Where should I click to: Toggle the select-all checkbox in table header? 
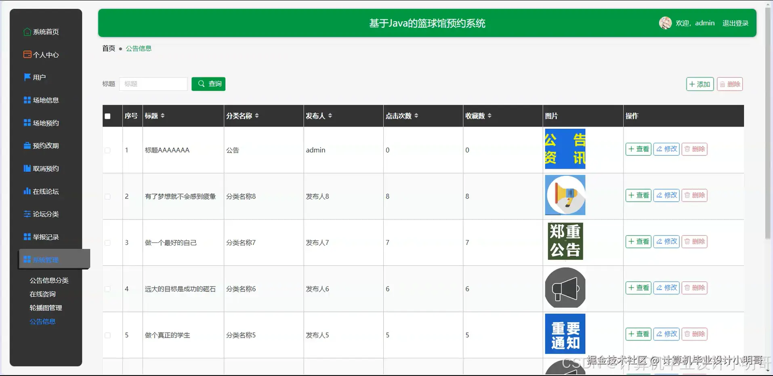pyautogui.click(x=107, y=116)
